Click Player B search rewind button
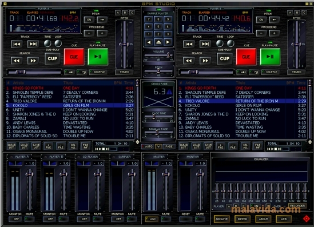Screen dimensions: 314x227 189,61
